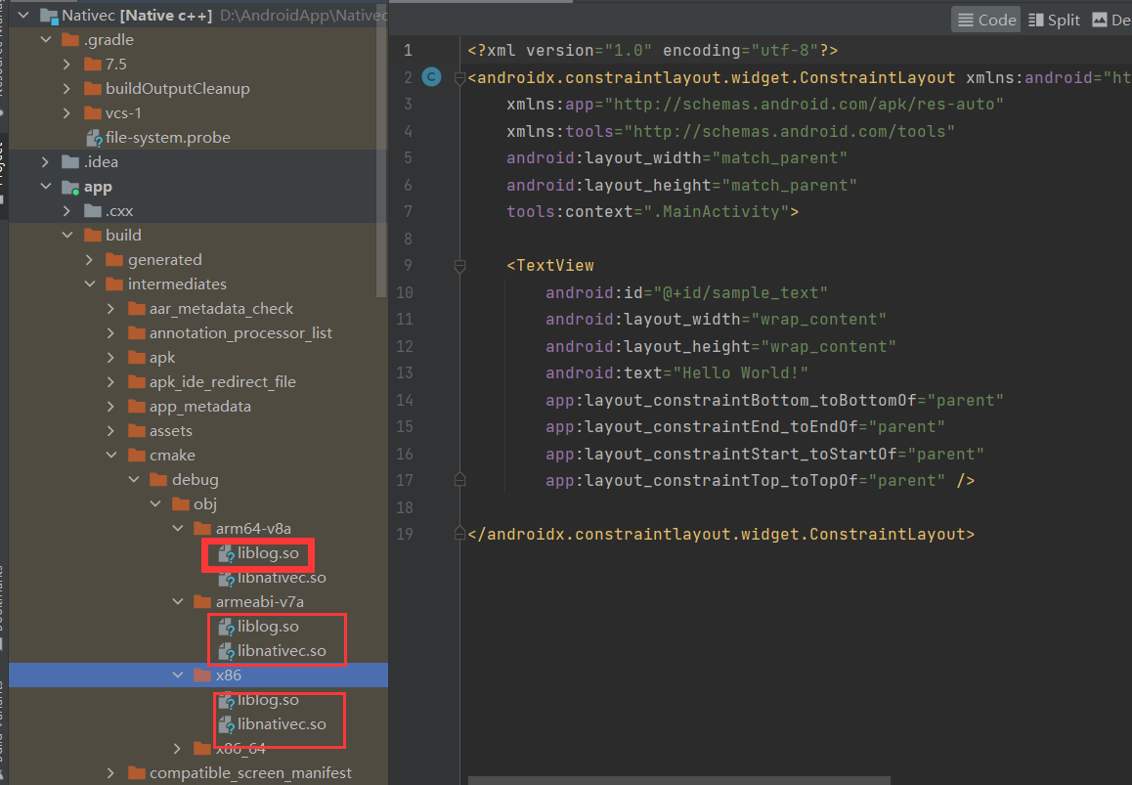Click the .gradle folder icon
The image size is (1132, 785).
pyautogui.click(x=70, y=40)
